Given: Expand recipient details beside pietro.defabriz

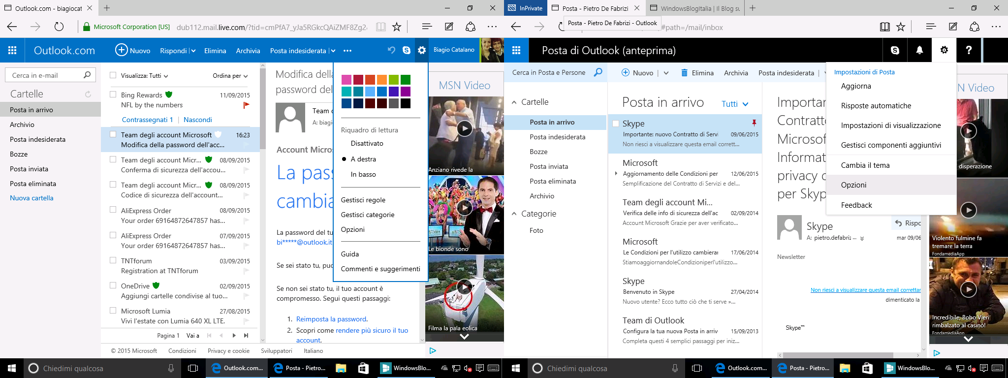Looking at the screenshot, I should point(862,238).
